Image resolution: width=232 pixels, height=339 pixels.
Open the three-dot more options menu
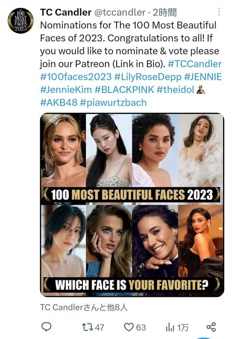click(219, 12)
